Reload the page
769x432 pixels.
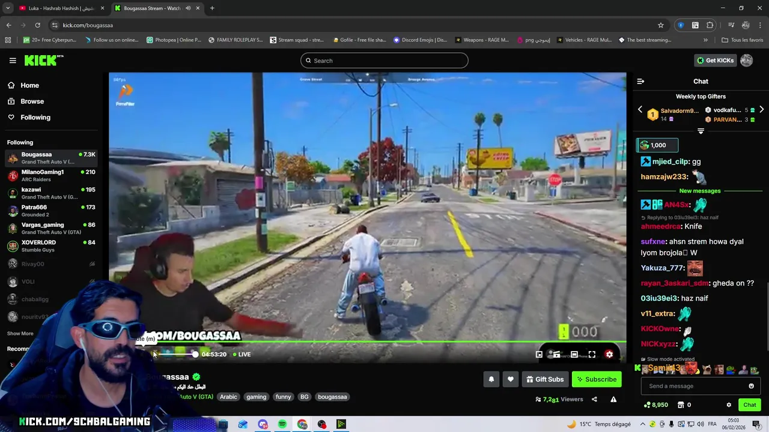point(37,25)
